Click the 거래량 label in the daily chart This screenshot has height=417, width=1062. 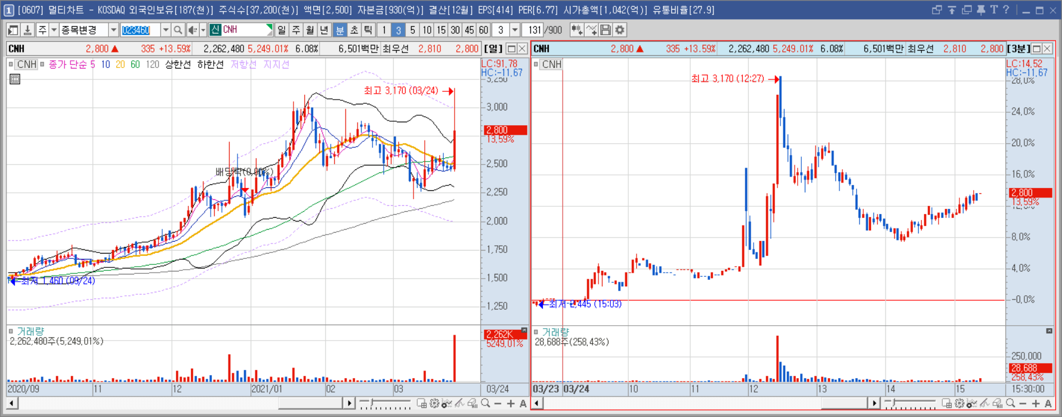pos(30,331)
